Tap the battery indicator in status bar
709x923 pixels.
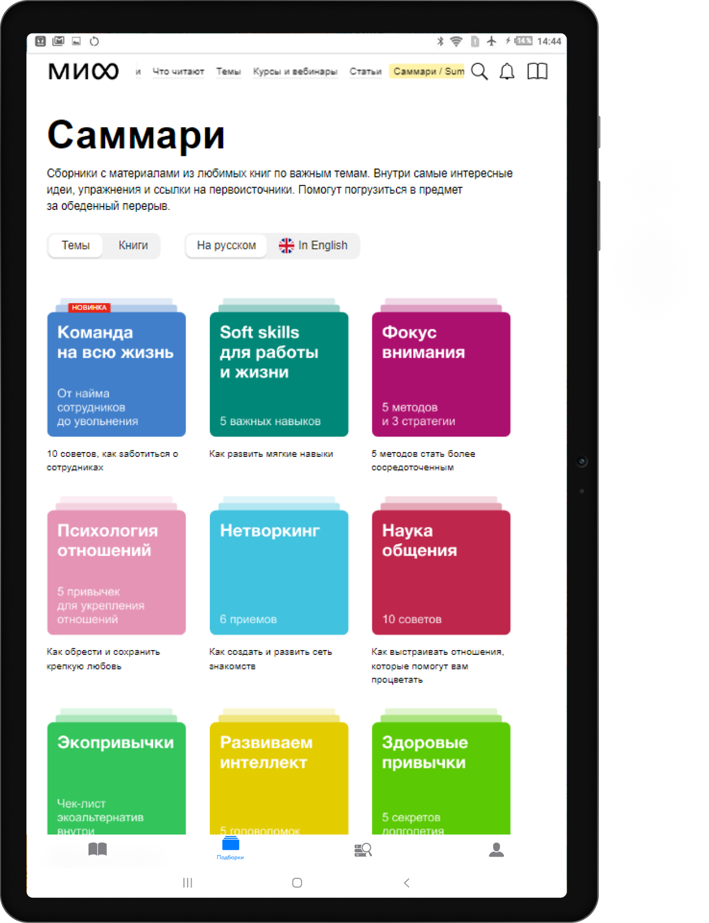pos(523,41)
